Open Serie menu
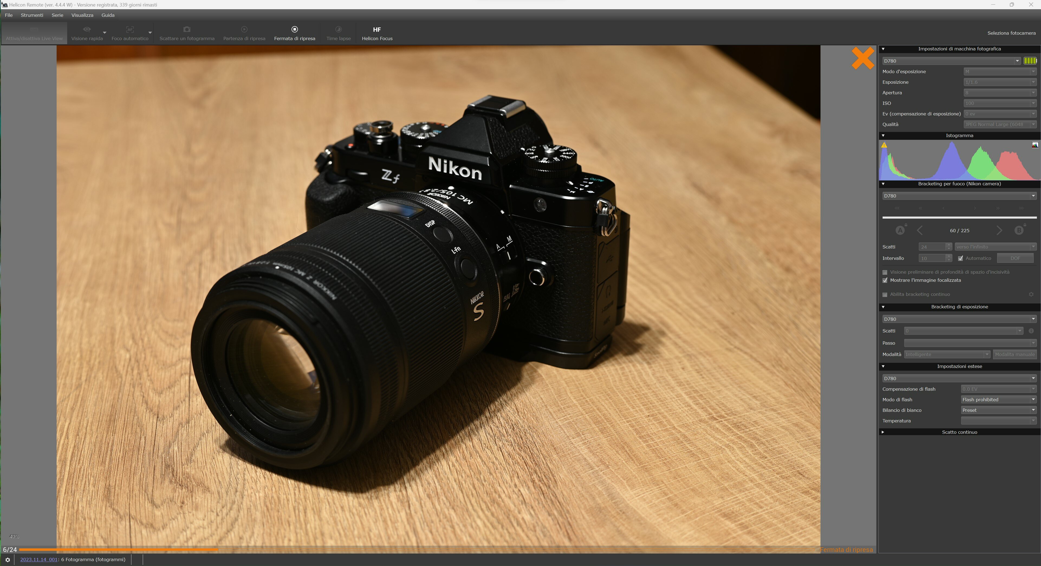Screen dimensions: 1041x566 (x=57, y=15)
